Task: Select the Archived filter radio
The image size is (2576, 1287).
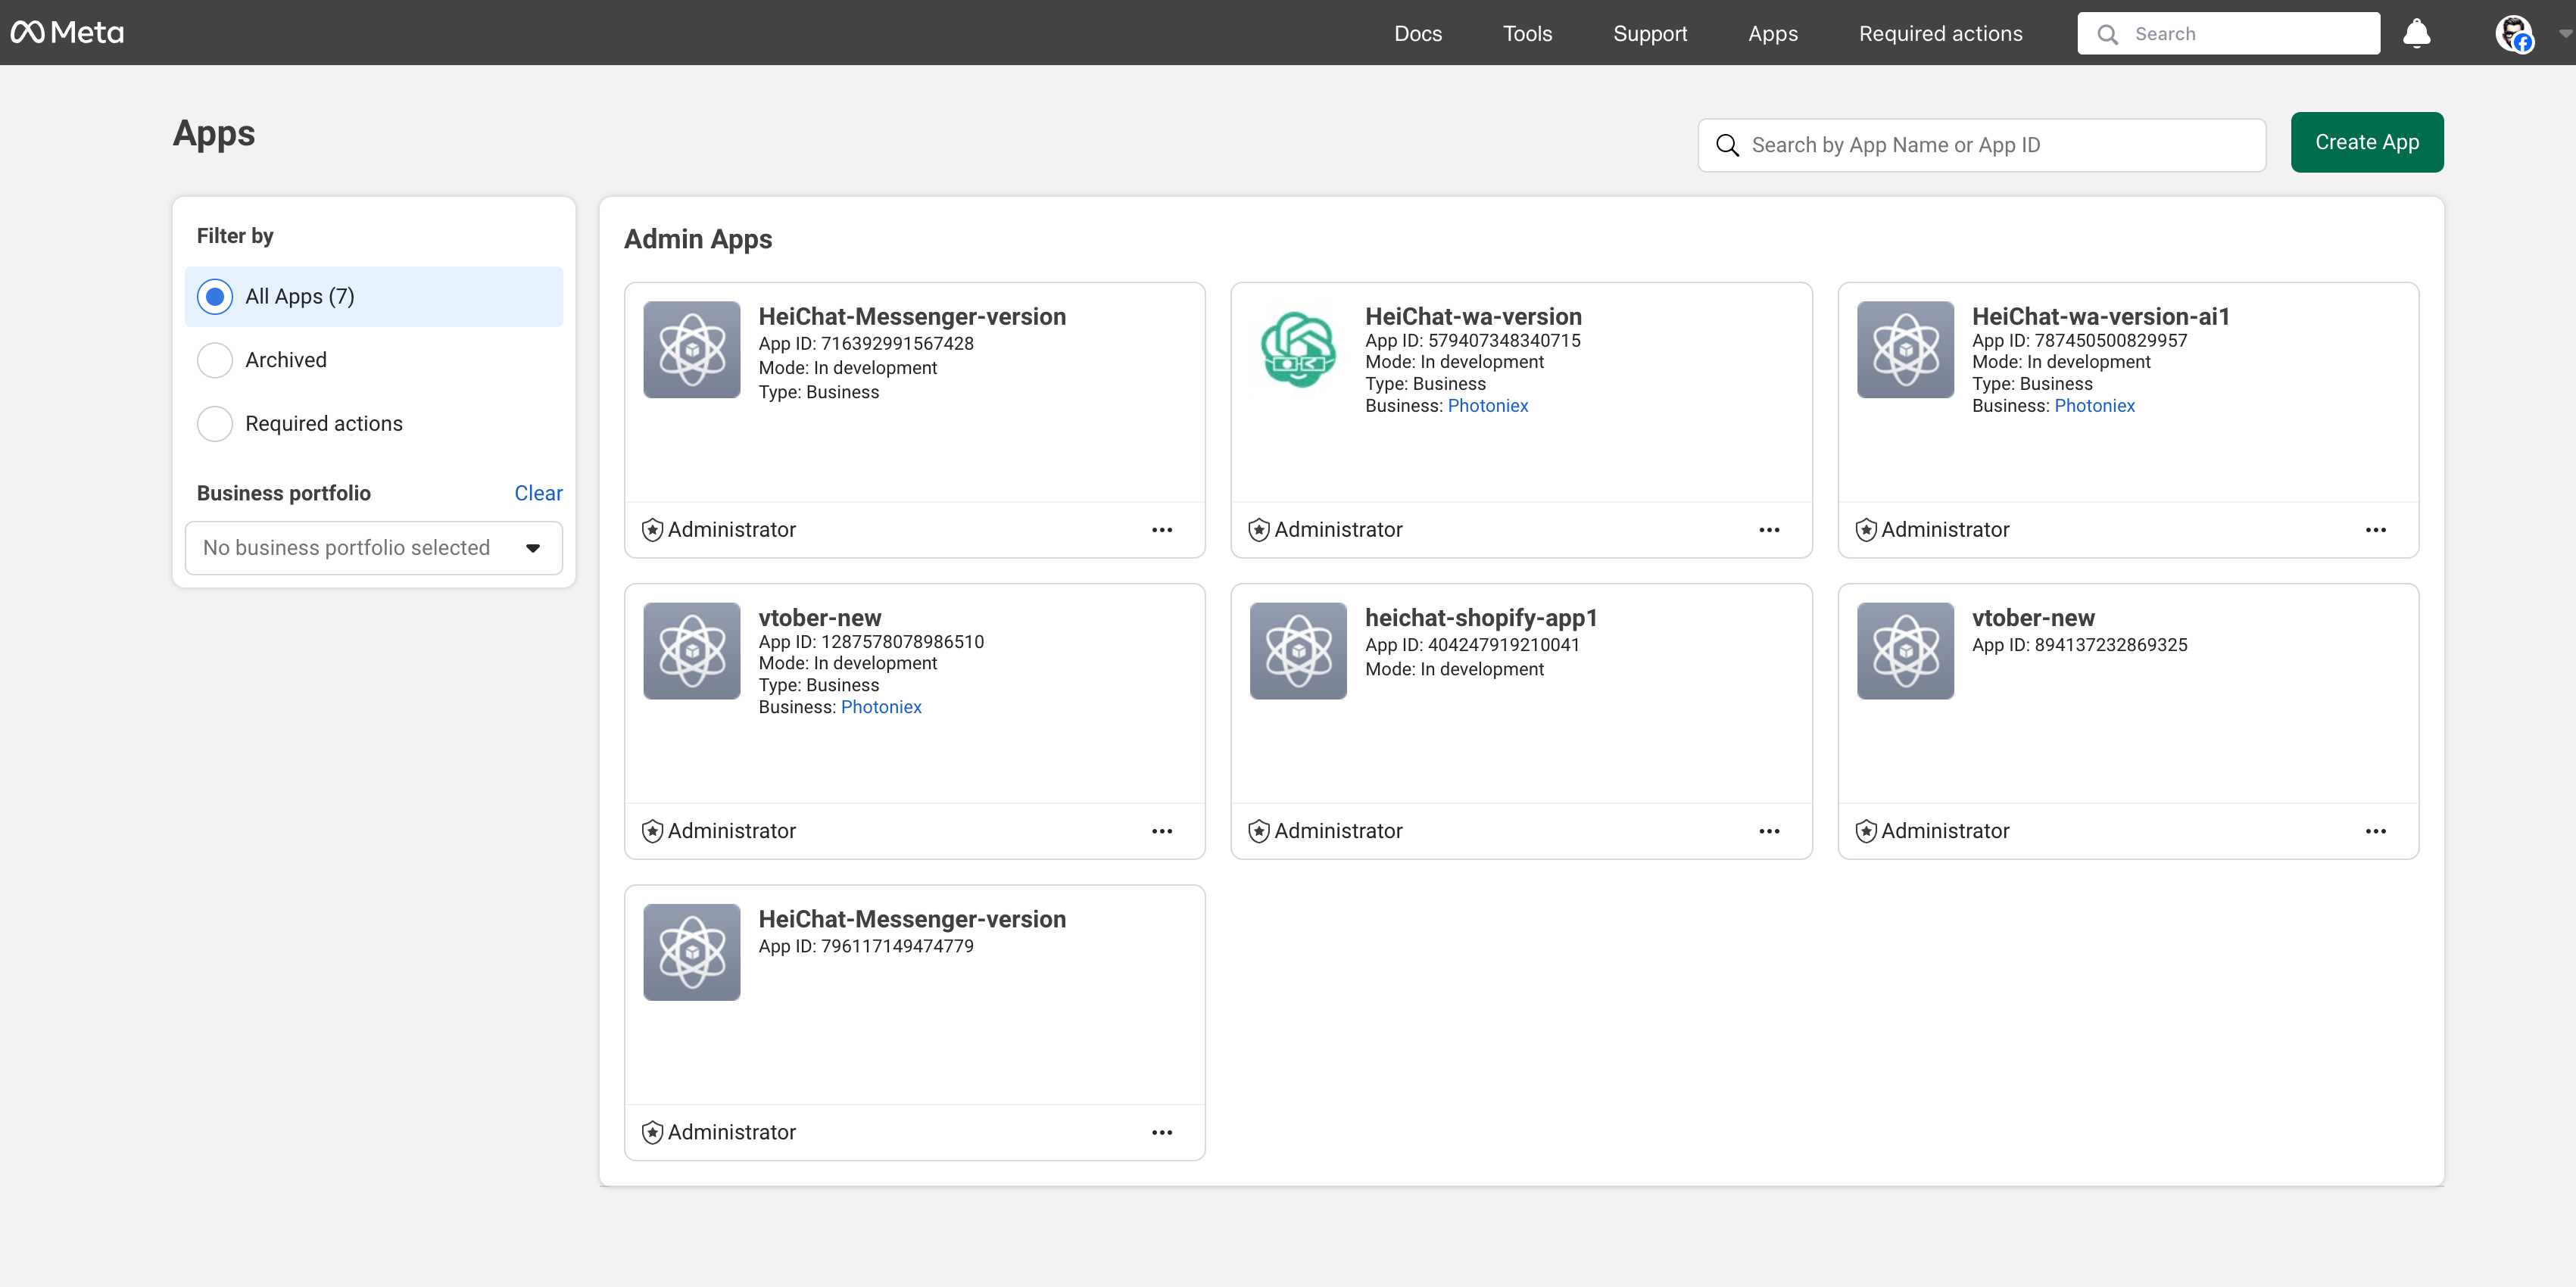Action: tap(215, 360)
